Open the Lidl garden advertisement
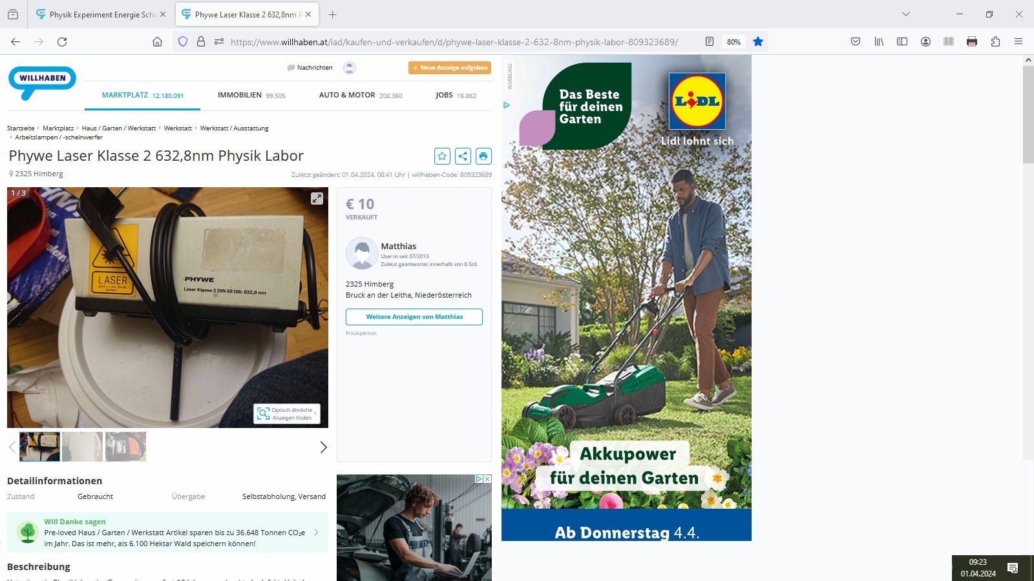Screen dimensions: 1034x581 pos(626,298)
